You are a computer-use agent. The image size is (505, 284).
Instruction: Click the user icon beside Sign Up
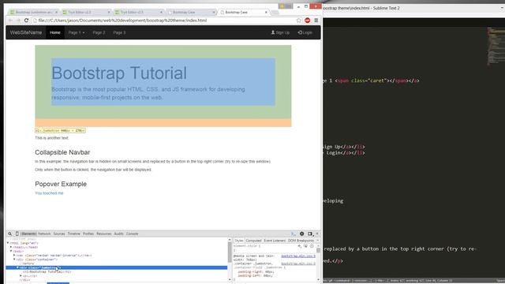click(x=273, y=32)
